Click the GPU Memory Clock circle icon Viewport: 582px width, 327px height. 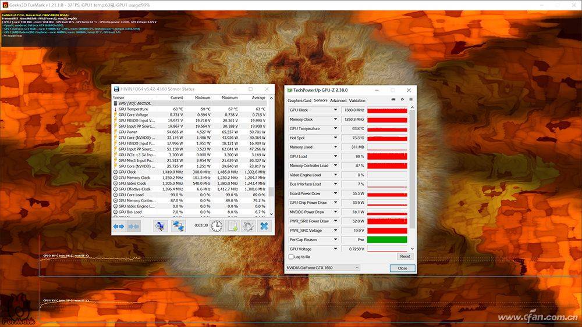click(115, 178)
